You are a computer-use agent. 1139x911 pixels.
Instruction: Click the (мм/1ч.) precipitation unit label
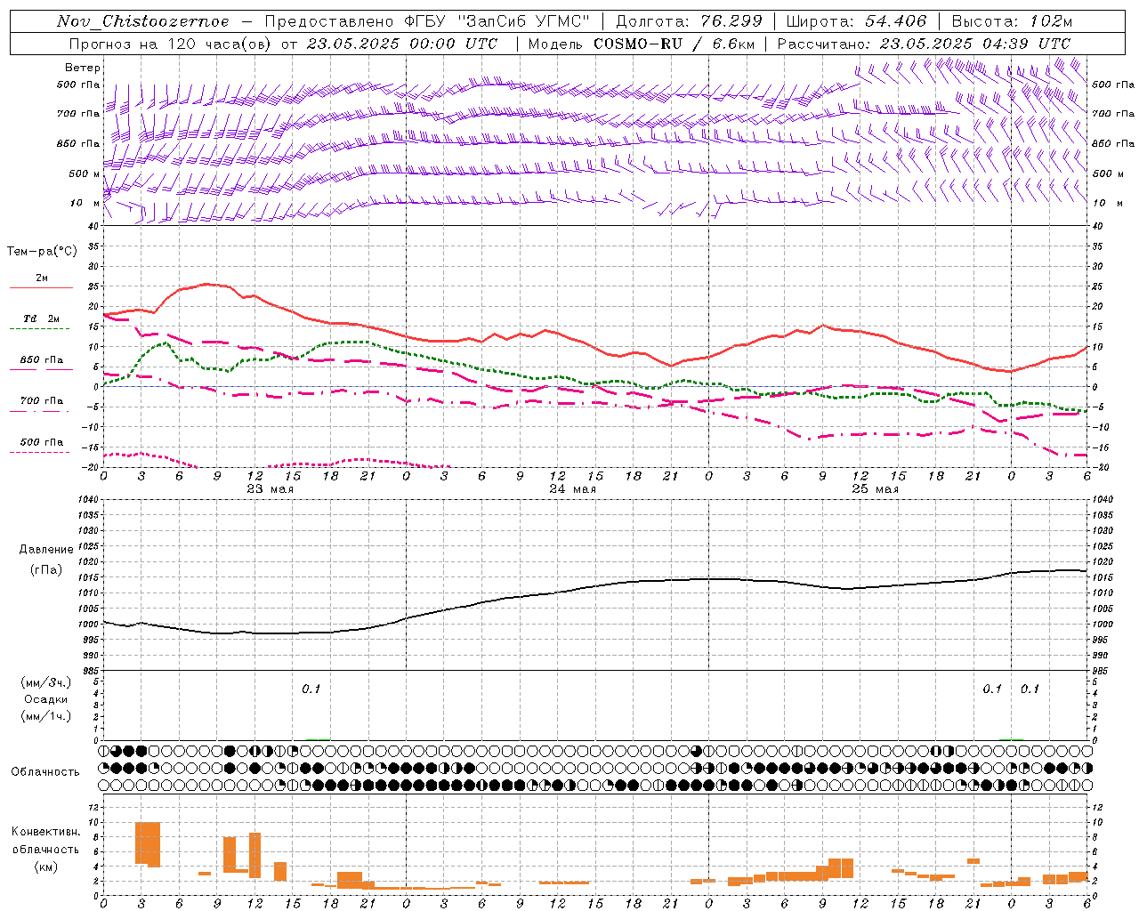point(46,716)
